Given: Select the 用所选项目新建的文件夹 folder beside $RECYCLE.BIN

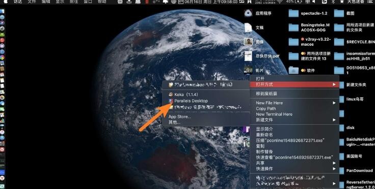Looking at the screenshot, I should [339, 27].
